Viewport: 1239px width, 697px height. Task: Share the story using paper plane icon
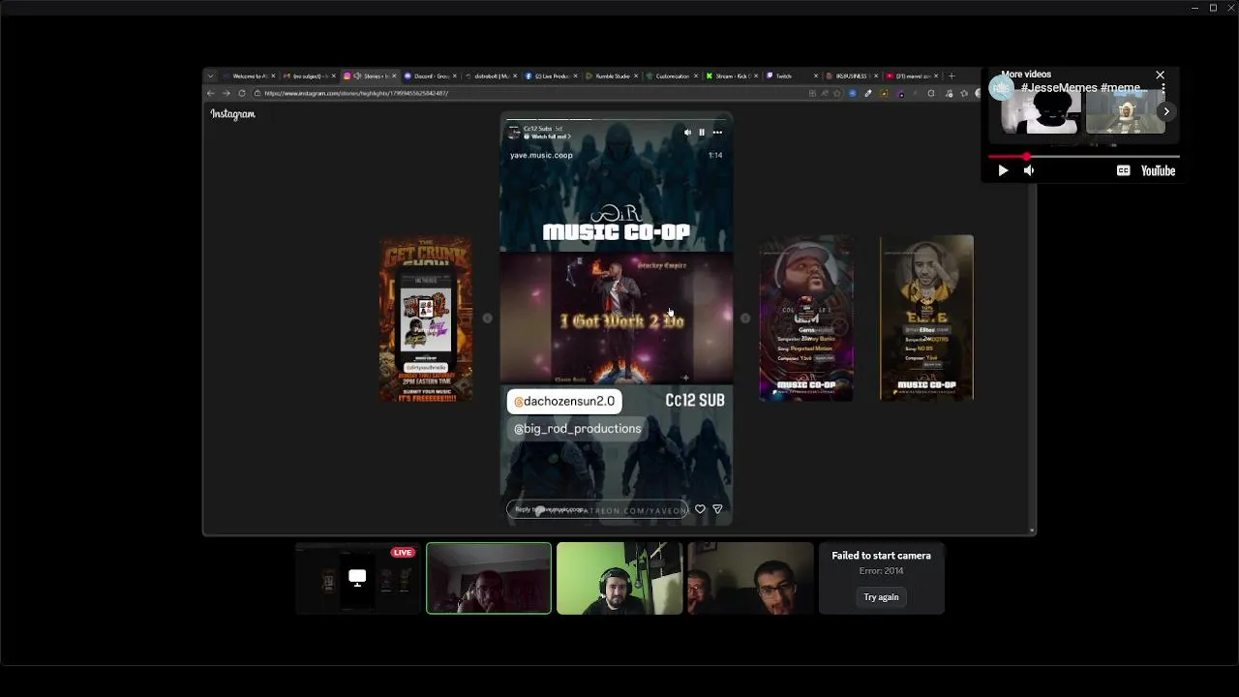click(717, 509)
